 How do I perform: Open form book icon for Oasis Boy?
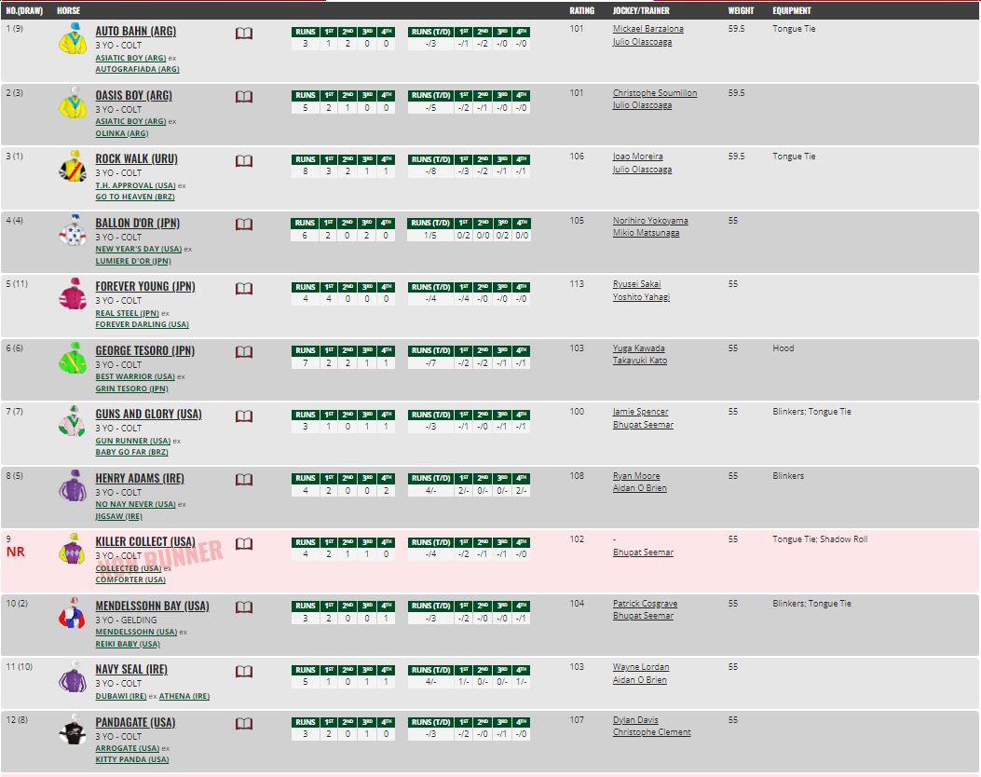click(244, 97)
